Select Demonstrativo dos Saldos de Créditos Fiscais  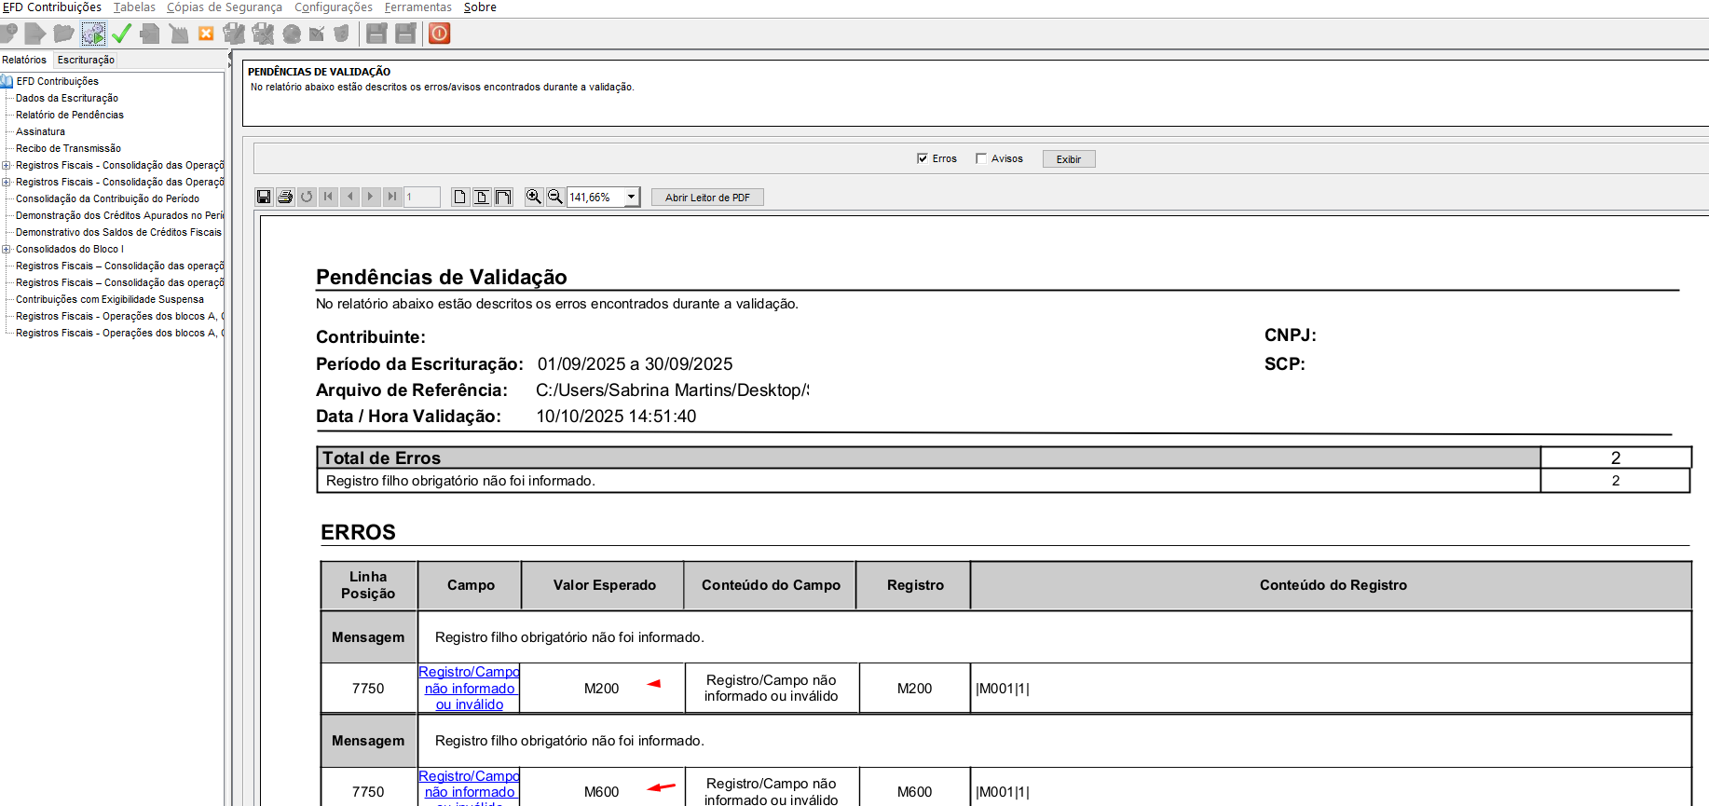click(118, 232)
